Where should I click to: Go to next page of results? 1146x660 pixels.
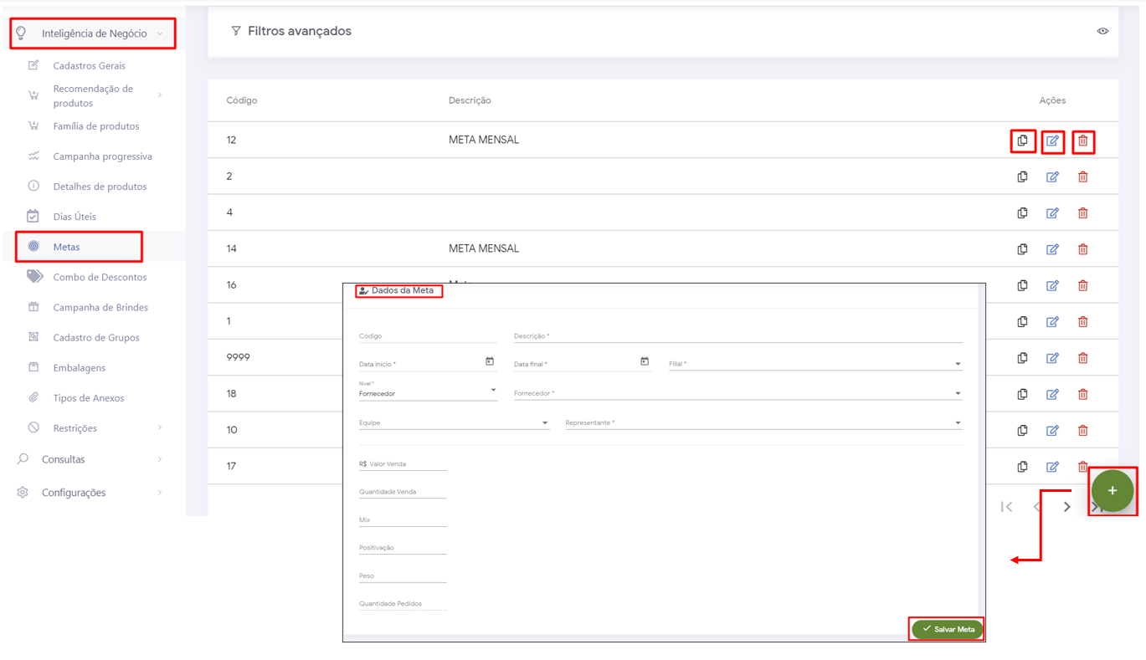(1066, 506)
